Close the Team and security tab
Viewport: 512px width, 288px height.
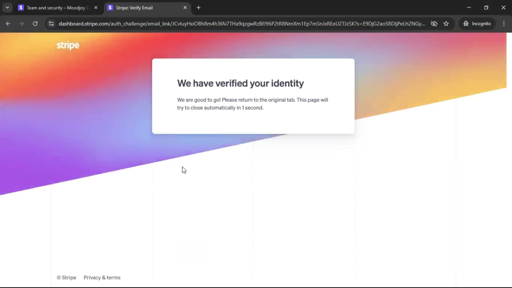tap(96, 8)
